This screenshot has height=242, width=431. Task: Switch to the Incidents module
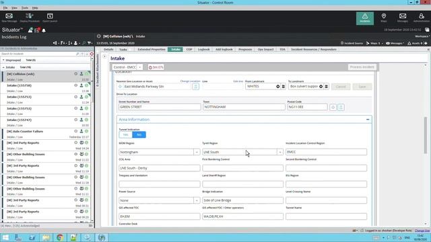tap(365, 18)
